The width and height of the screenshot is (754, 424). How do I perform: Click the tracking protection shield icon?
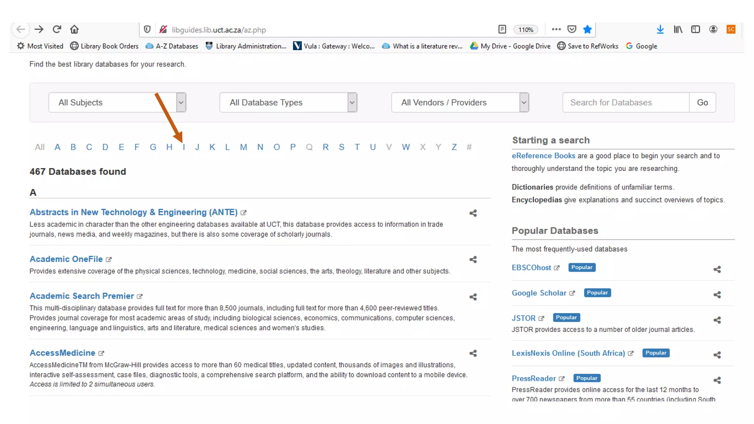147,29
